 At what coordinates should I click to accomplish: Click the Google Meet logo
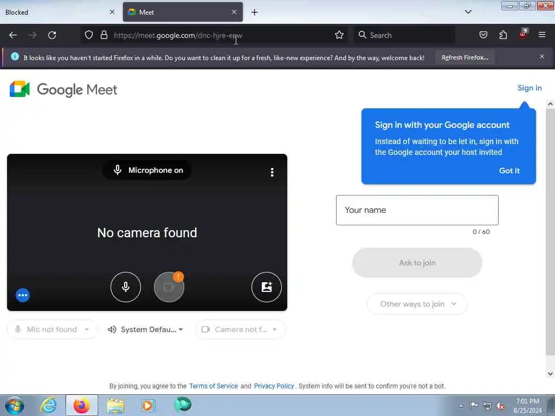coord(63,89)
